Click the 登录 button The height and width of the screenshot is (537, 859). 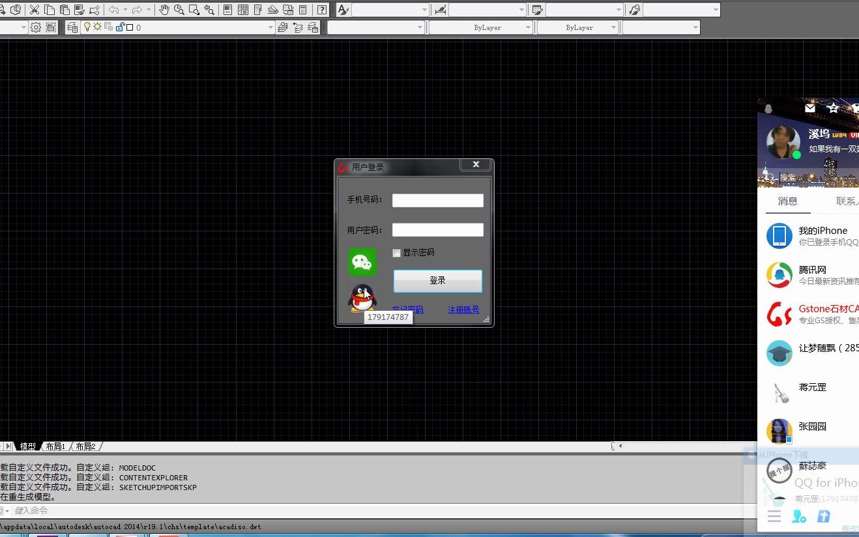pos(437,281)
